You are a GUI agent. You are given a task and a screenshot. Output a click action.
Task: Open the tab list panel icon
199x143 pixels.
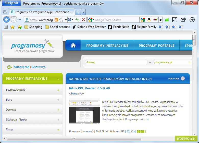pyautogui.click(x=5, y=12)
